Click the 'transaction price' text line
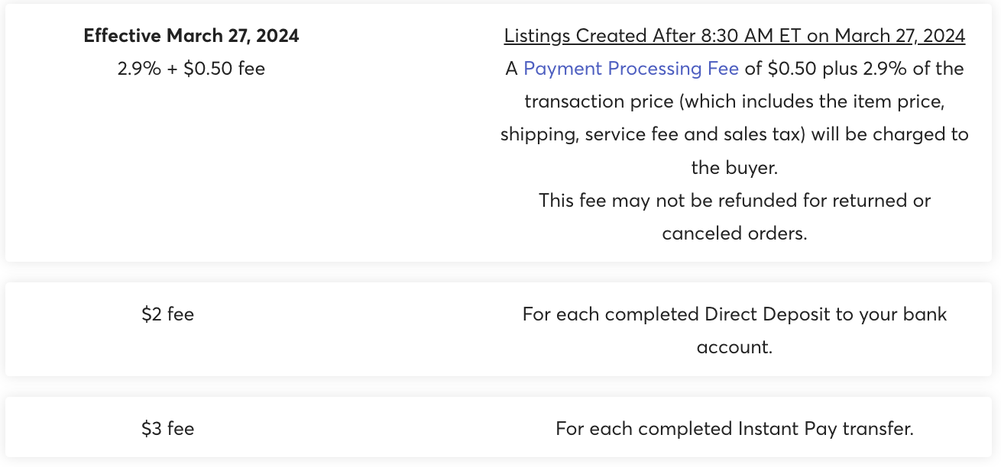1001x467 pixels. (734, 101)
